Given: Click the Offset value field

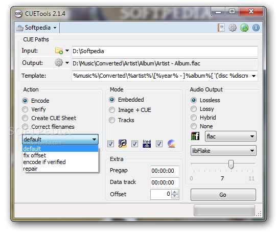Looking at the screenshot, I should 161,194.
